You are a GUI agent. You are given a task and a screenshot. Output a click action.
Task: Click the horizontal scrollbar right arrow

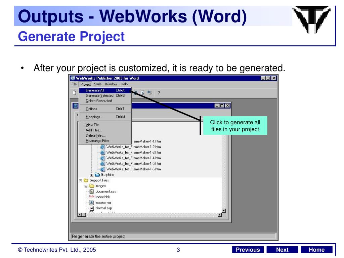[x=220, y=215]
